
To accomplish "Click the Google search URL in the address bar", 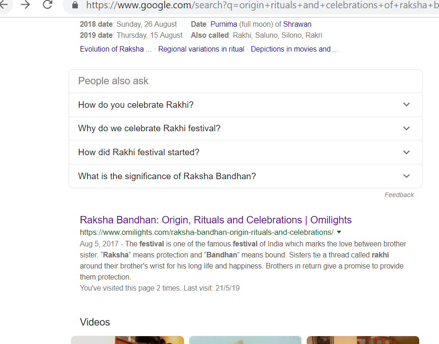I will coord(258,6).
